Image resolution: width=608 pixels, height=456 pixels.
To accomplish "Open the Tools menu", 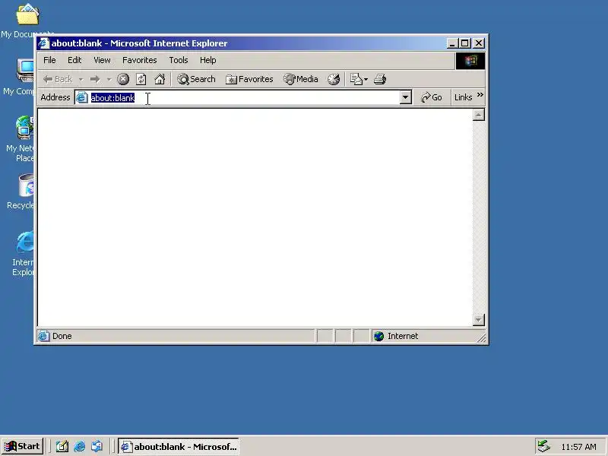I will pyautogui.click(x=179, y=60).
